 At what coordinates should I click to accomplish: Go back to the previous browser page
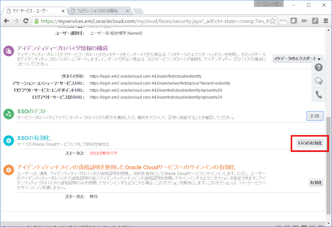(x=7, y=21)
